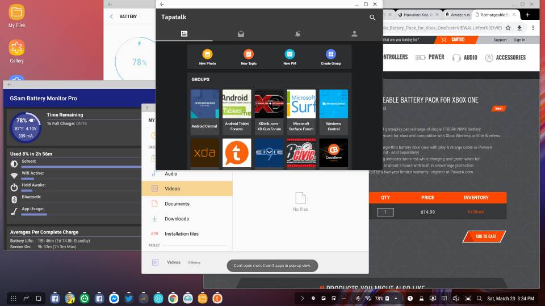Go back from BATTERY settings screen
The height and width of the screenshot is (306, 545).
tap(112, 16)
